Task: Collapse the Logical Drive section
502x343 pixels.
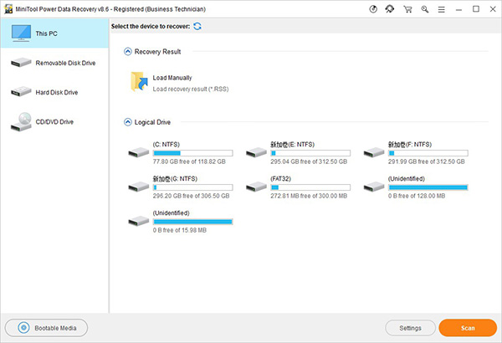Action: [128, 122]
